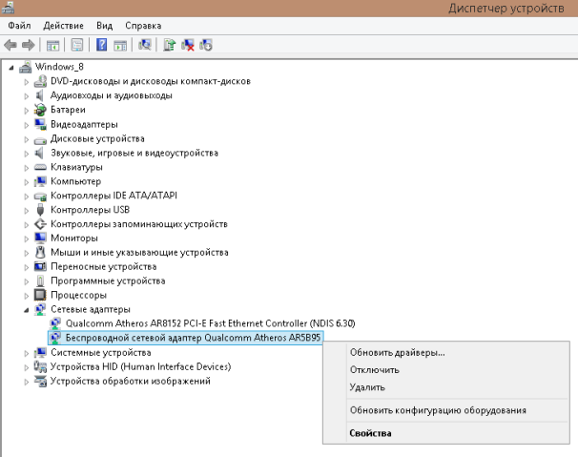Click the Forward arrow toolbar icon
The width and height of the screenshot is (578, 457).
tap(29, 45)
